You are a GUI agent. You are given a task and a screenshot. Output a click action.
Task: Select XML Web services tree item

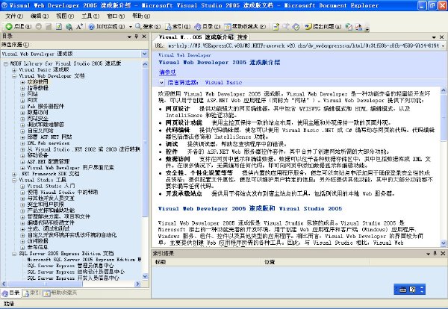coord(49,143)
